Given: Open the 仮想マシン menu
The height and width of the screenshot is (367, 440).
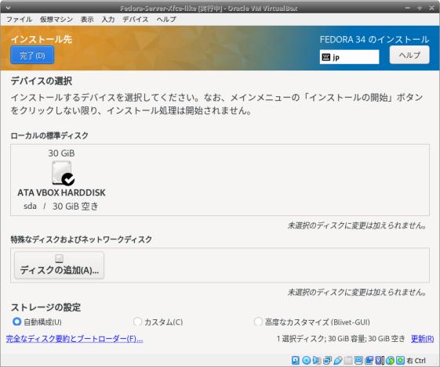Looking at the screenshot, I should point(56,20).
